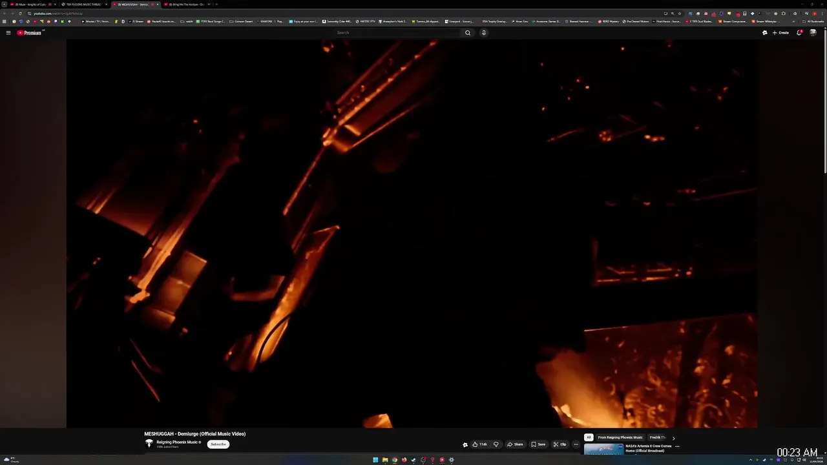The height and width of the screenshot is (465, 827).
Task: Open the NASA Artemis II broadcast thumbnail
Action: [x=604, y=449]
